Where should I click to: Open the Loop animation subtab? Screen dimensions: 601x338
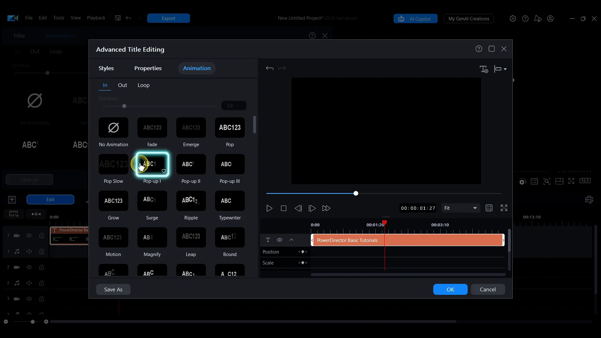coord(144,85)
